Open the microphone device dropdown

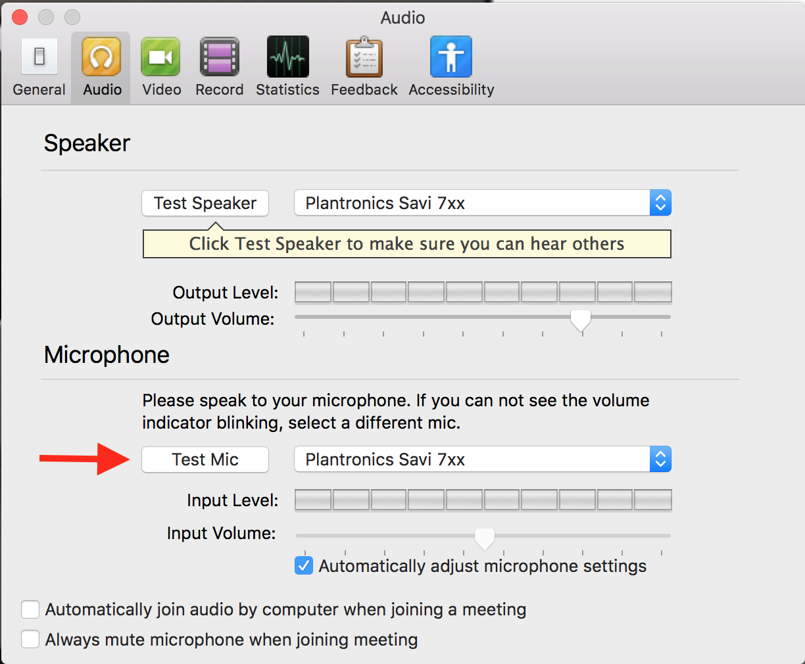point(472,460)
